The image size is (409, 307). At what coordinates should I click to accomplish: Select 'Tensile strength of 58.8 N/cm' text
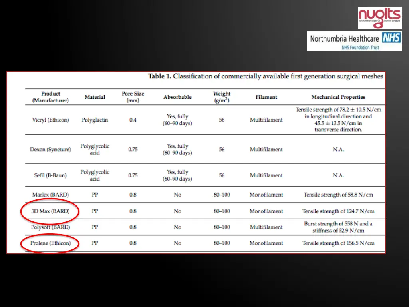point(338,195)
